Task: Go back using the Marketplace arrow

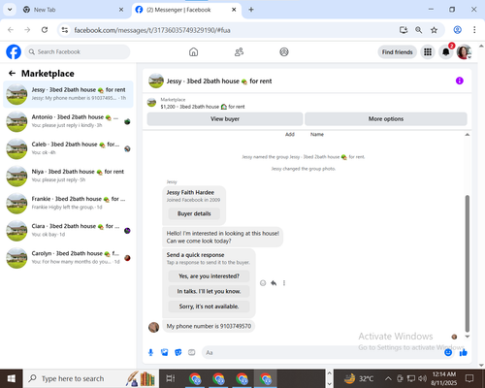Action: click(12, 74)
